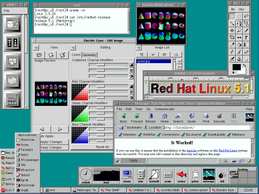Switch to the Geometry tab in Electric Eyes
This screenshot has height=194, width=259.
90,55
